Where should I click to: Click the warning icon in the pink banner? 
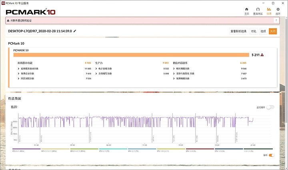click(8, 20)
